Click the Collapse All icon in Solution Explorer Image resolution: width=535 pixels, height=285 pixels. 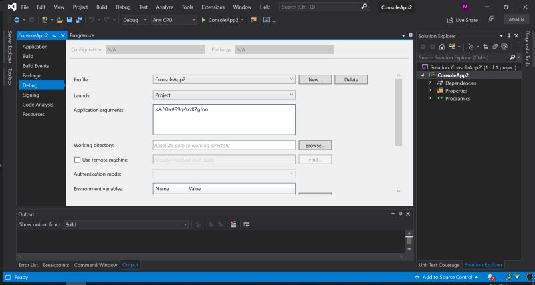tap(495, 47)
